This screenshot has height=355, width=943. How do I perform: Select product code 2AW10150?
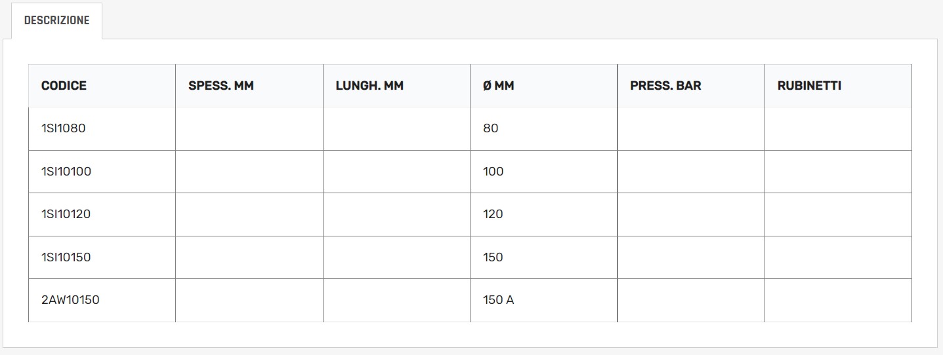70,300
